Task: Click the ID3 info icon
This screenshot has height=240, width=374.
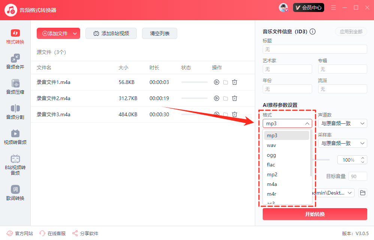Action: pyautogui.click(x=313, y=32)
